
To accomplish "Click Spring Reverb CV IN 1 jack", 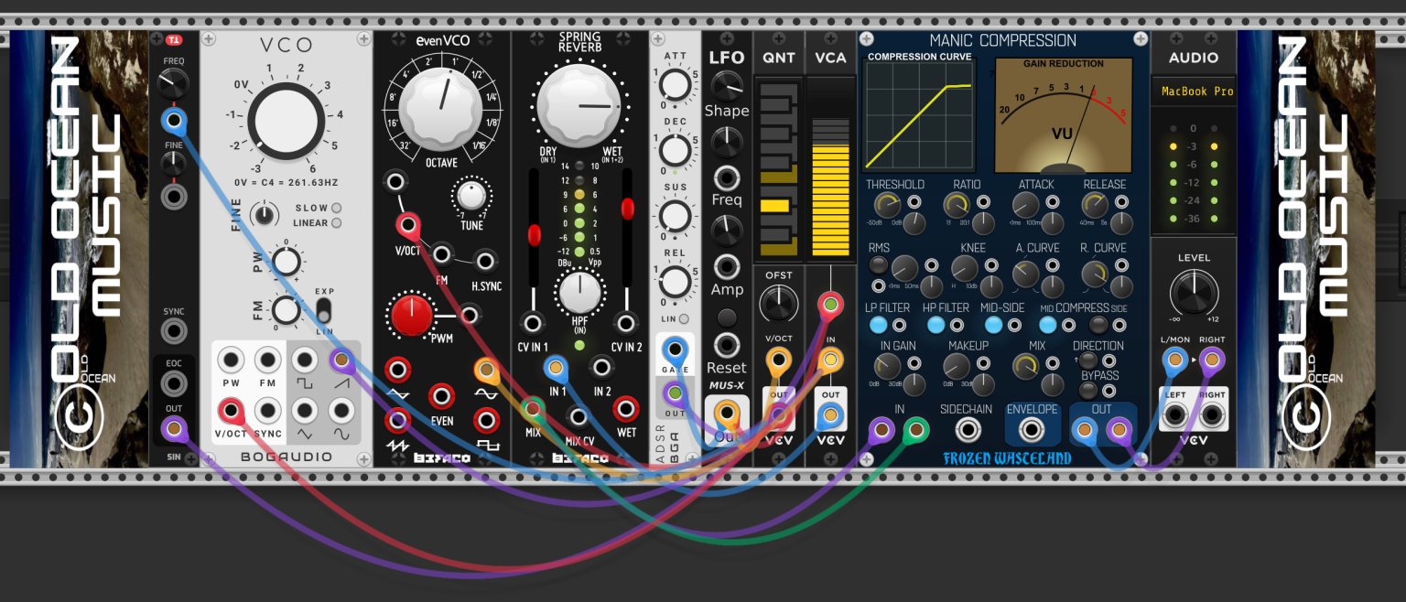I will [x=532, y=322].
